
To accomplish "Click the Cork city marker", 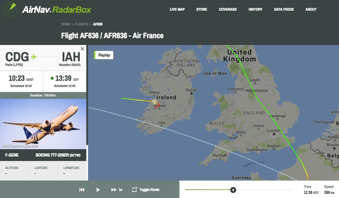I will click(162, 126).
